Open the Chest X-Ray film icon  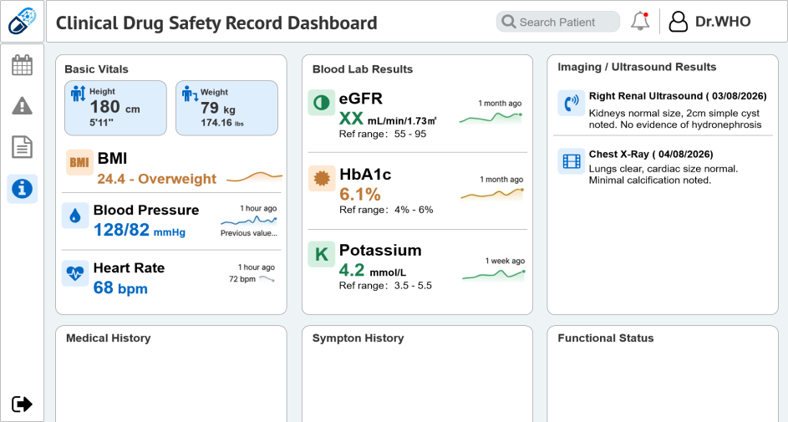click(x=572, y=161)
